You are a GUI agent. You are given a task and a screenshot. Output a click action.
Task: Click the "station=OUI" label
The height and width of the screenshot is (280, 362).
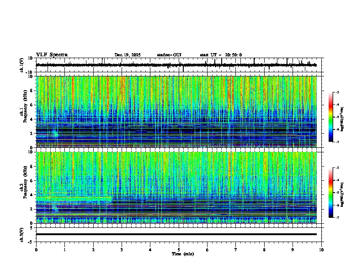[x=169, y=55]
